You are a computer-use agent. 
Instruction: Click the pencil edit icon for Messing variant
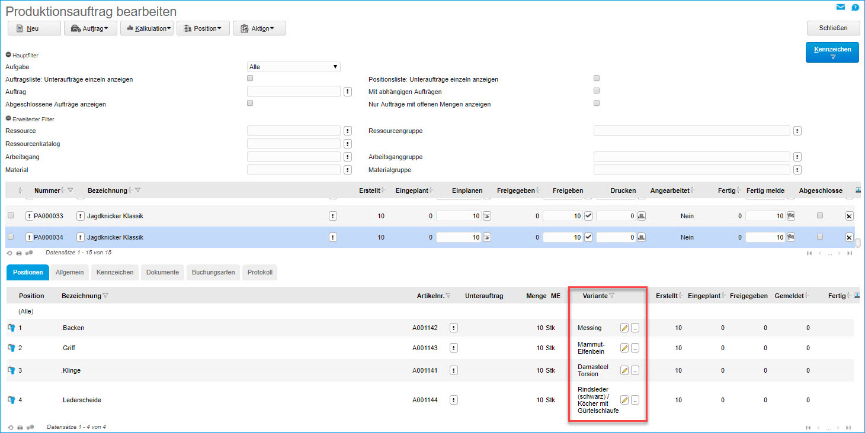pyautogui.click(x=624, y=328)
